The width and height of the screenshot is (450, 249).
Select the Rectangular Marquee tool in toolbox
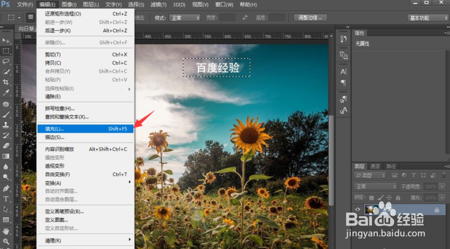tap(6, 51)
